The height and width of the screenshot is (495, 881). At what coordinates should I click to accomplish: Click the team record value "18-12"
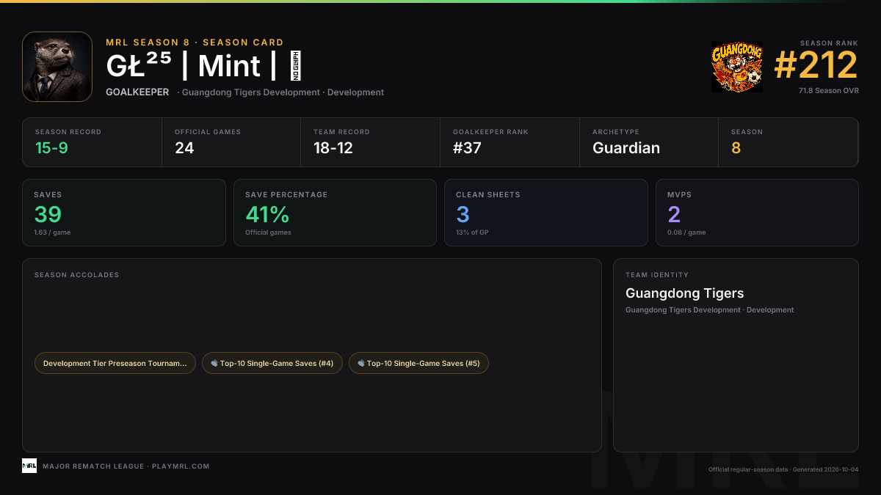333,147
